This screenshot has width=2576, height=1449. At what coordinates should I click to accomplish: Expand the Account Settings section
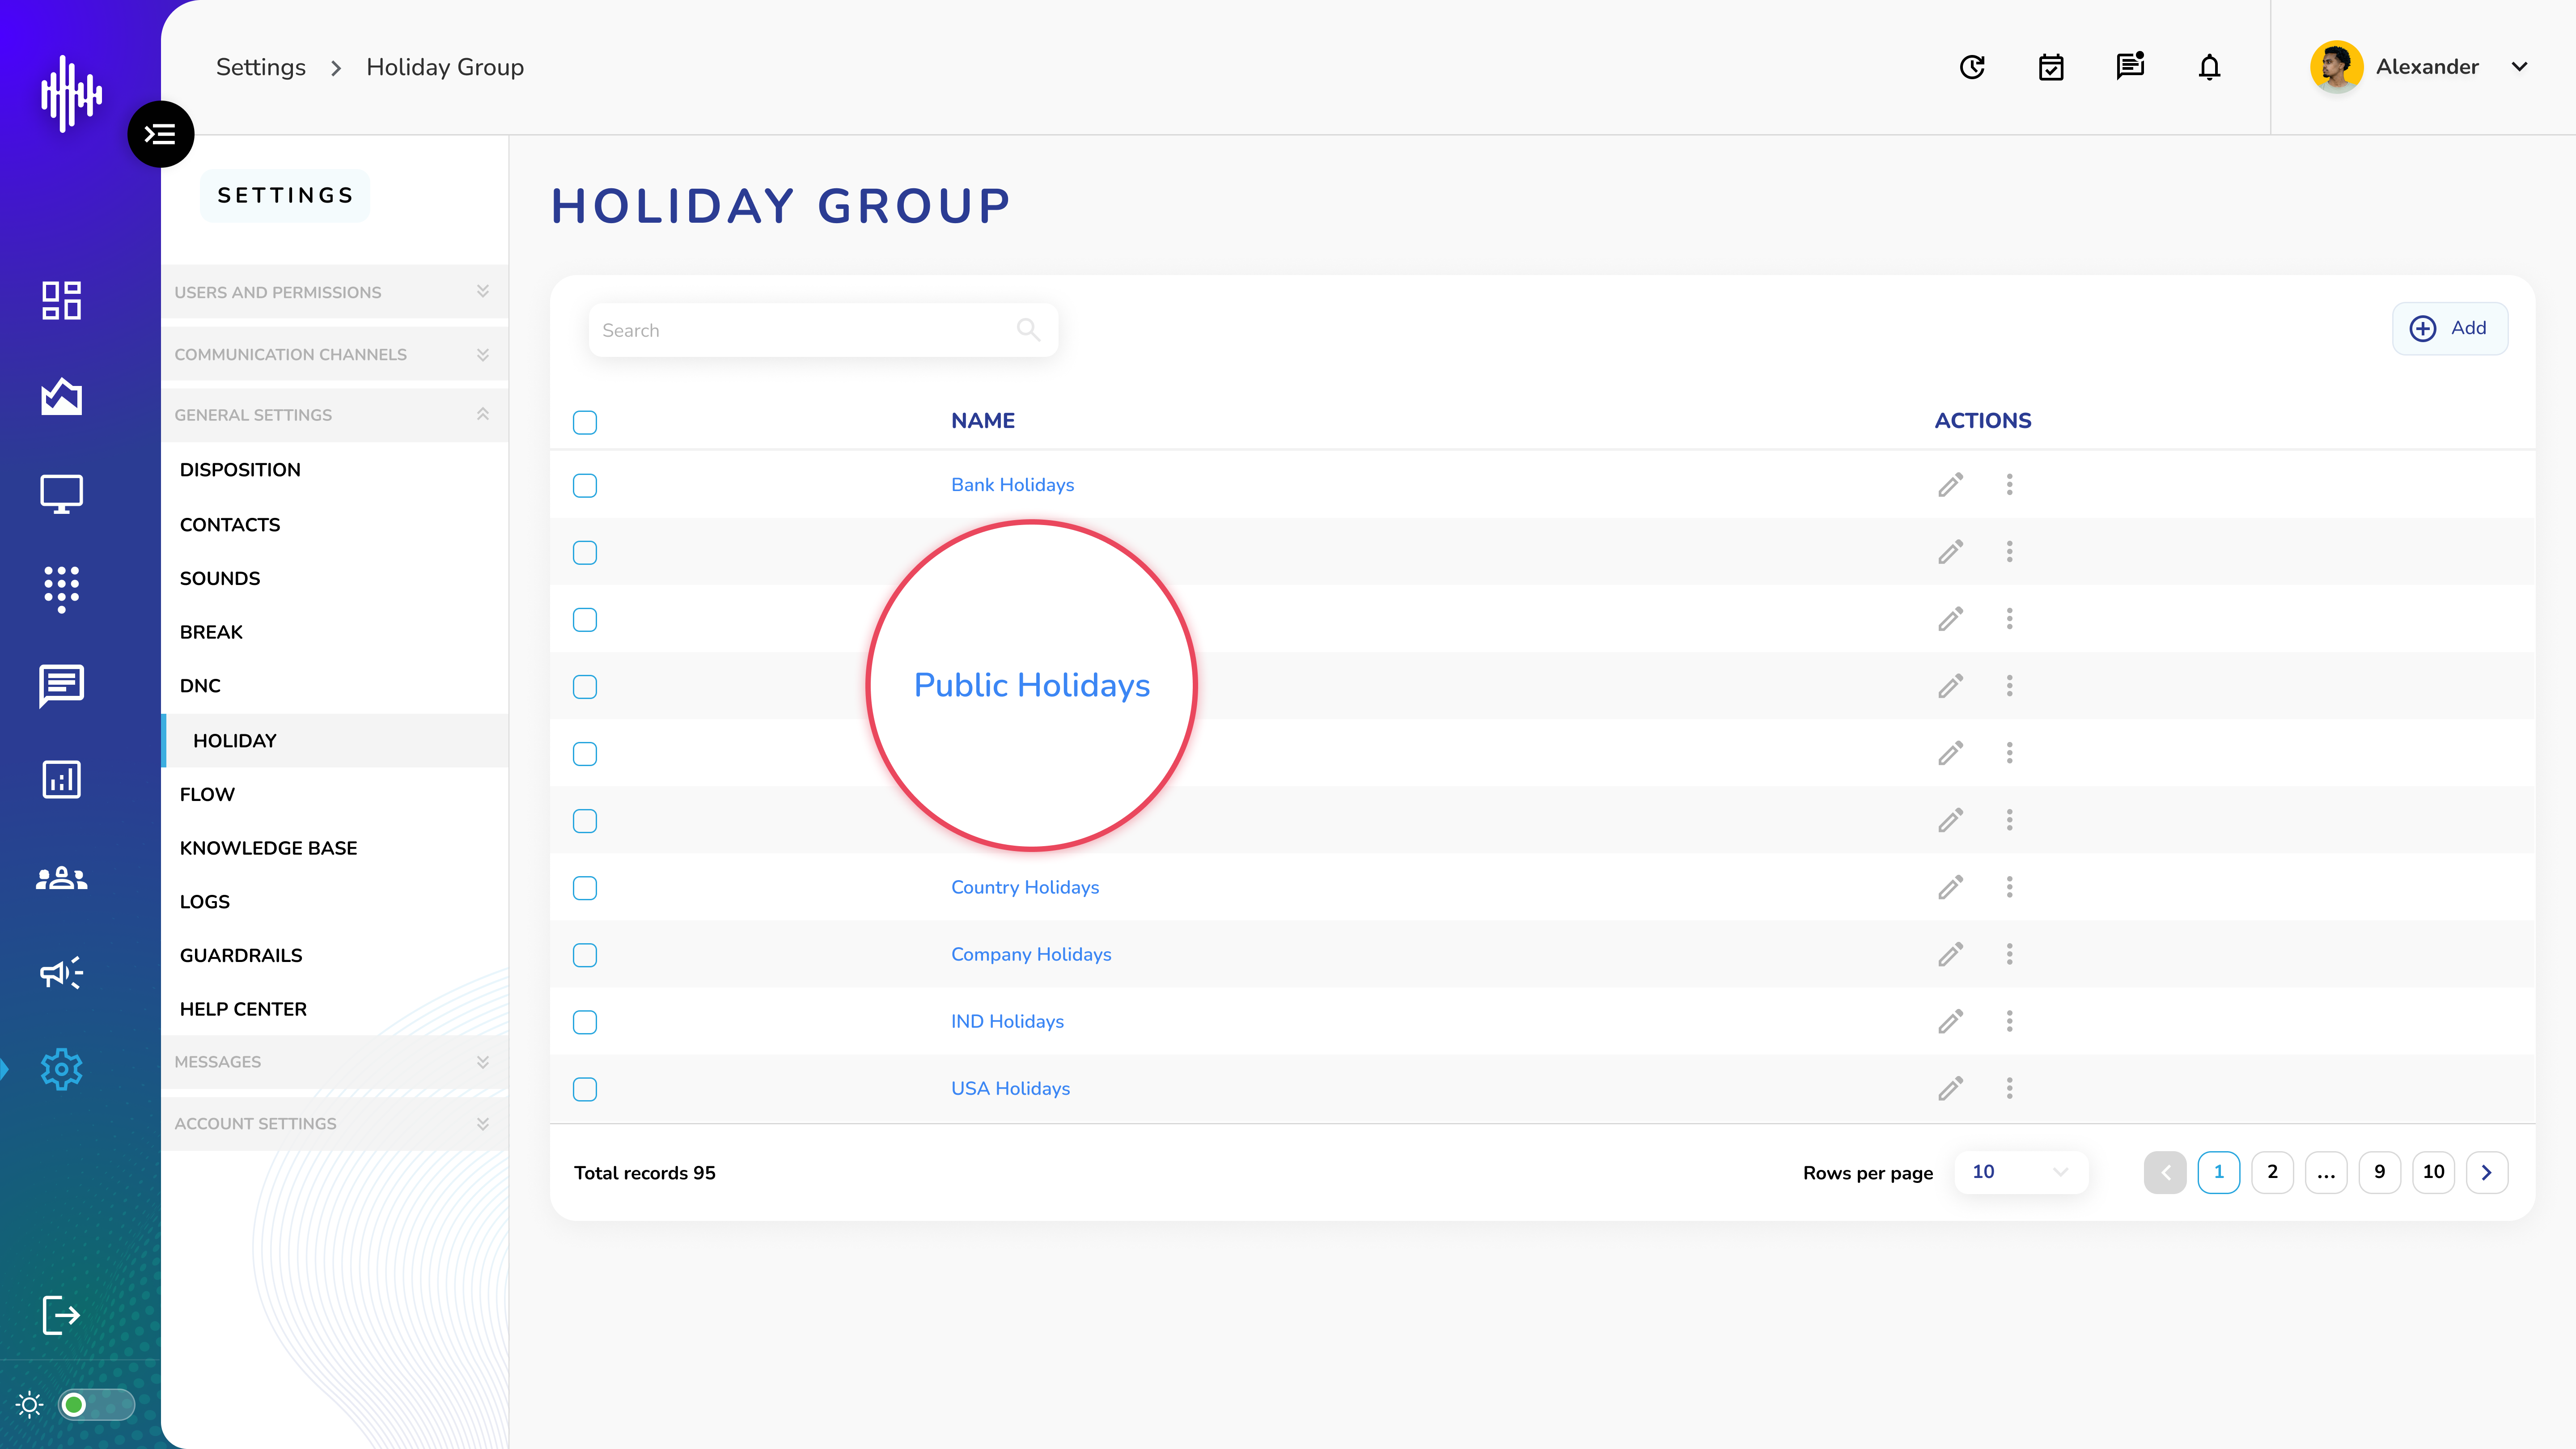pos(334,1124)
